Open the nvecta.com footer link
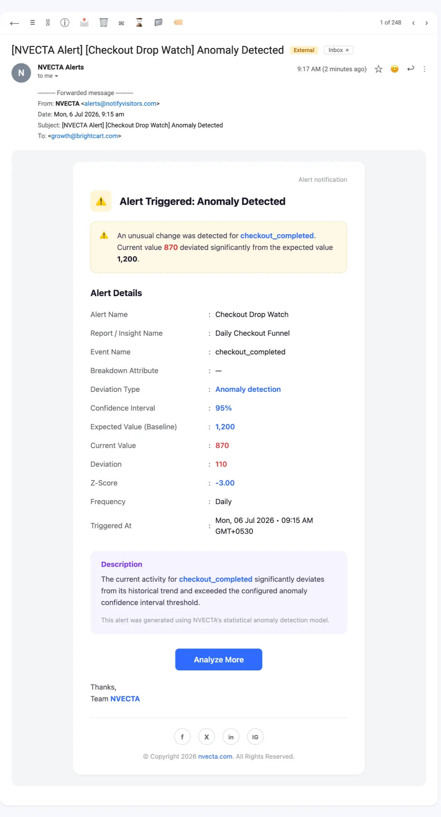This screenshot has width=441, height=817. [x=215, y=756]
